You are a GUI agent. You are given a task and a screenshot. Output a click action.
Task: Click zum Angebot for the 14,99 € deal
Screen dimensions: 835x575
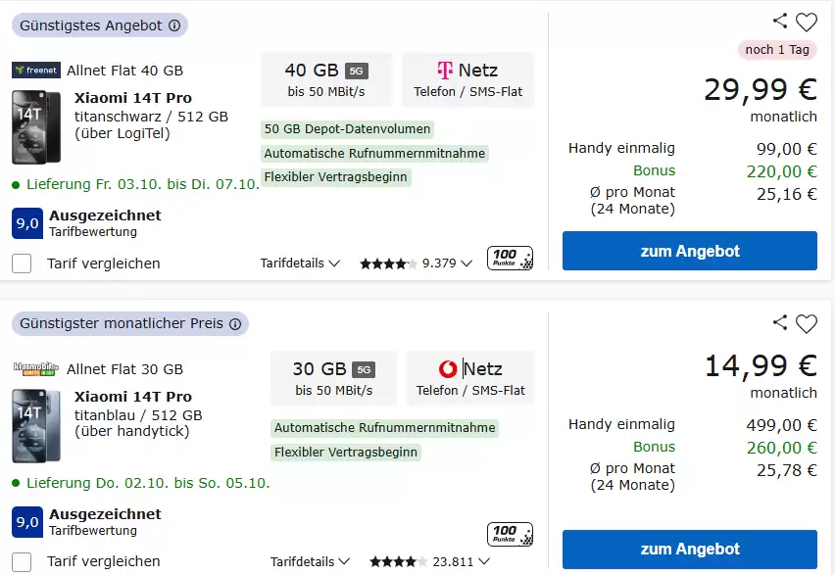coord(689,549)
